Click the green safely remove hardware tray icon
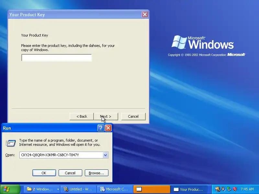This screenshot has height=194, width=259. [x=229, y=189]
